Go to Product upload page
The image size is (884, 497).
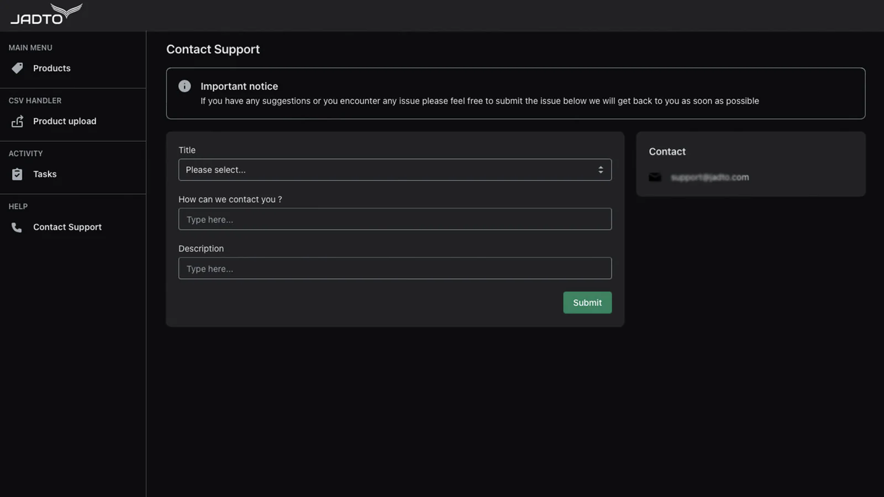64,121
